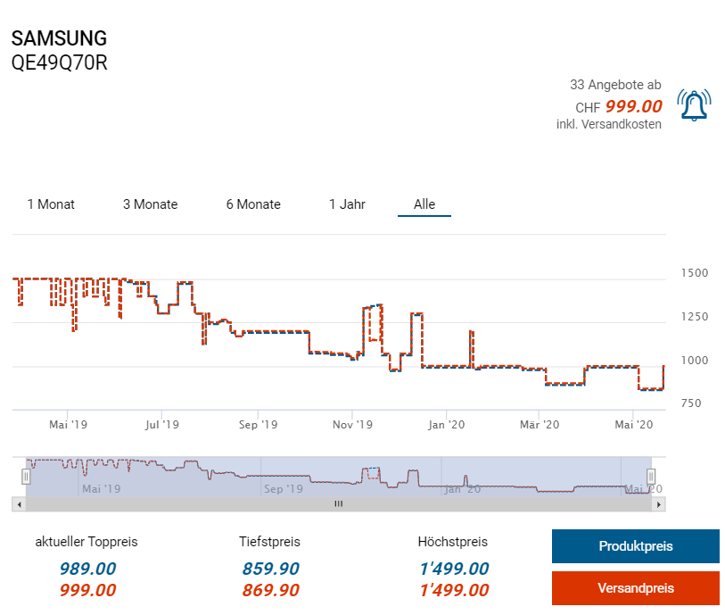
Task: Click the right navigator range handle
Action: coord(651,477)
